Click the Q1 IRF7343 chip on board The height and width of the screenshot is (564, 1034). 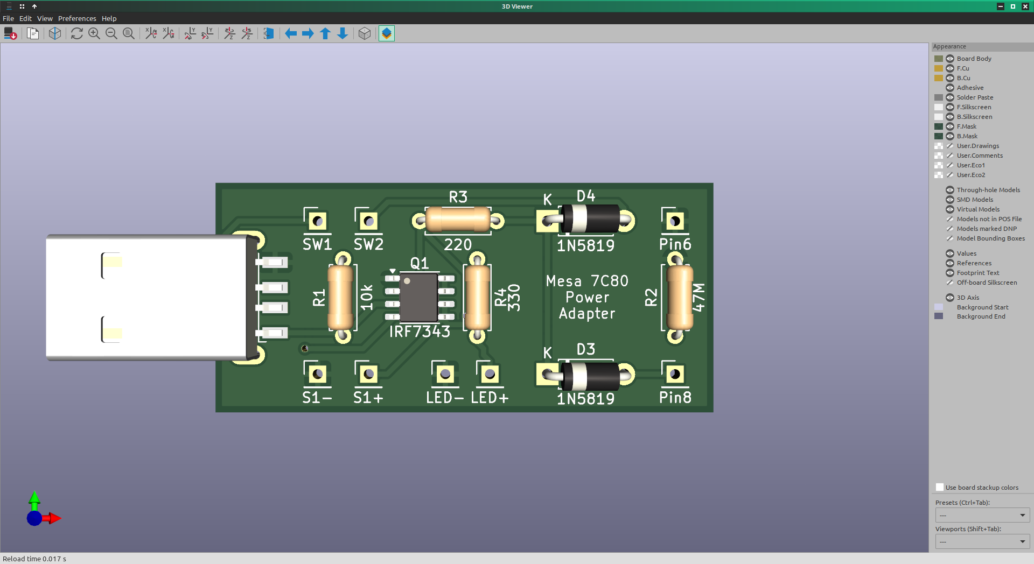tap(418, 297)
